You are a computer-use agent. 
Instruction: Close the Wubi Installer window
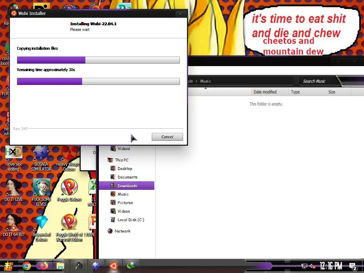tap(180, 14)
